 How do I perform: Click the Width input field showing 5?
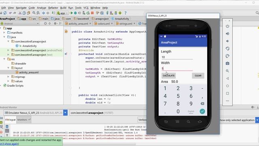[177, 69]
